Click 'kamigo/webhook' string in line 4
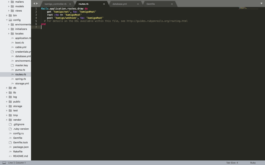The height and width of the screenshot is (165, 265). pos(66,18)
